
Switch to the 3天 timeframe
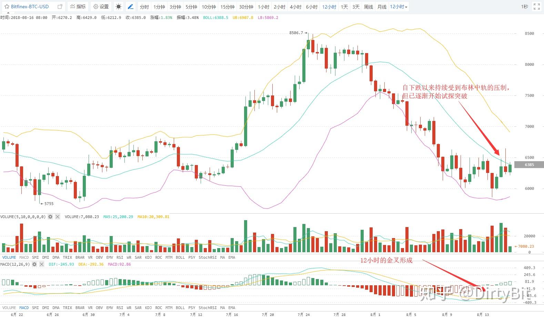coord(356,7)
